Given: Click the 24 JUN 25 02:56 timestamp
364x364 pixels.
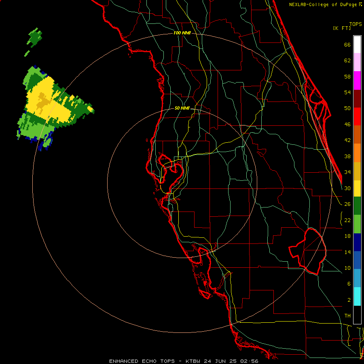Looking at the screenshot, I should (231, 361).
